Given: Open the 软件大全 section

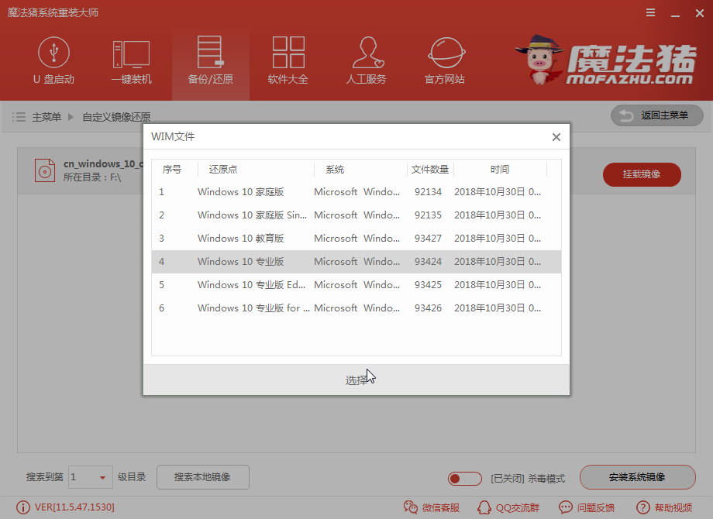Looking at the screenshot, I should pos(288,60).
